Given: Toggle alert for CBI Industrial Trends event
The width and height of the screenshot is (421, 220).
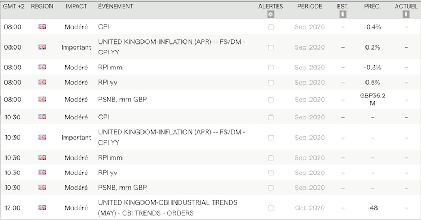Looking at the screenshot, I should pyautogui.click(x=271, y=208).
